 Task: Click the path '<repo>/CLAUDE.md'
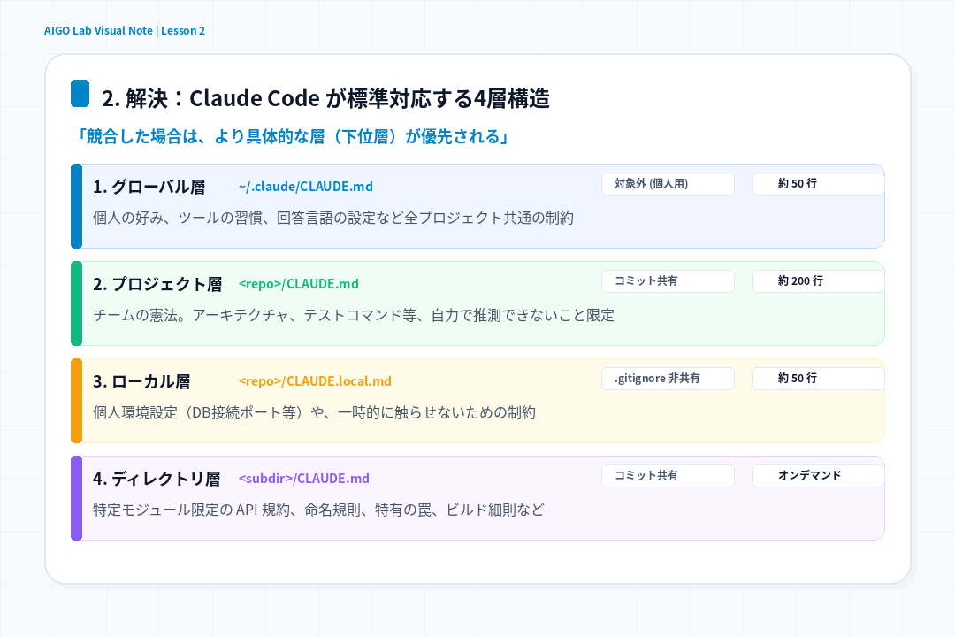(299, 284)
